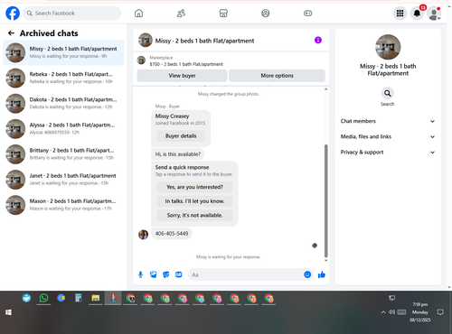
Task: Open the notifications bell
Action: [417, 14]
